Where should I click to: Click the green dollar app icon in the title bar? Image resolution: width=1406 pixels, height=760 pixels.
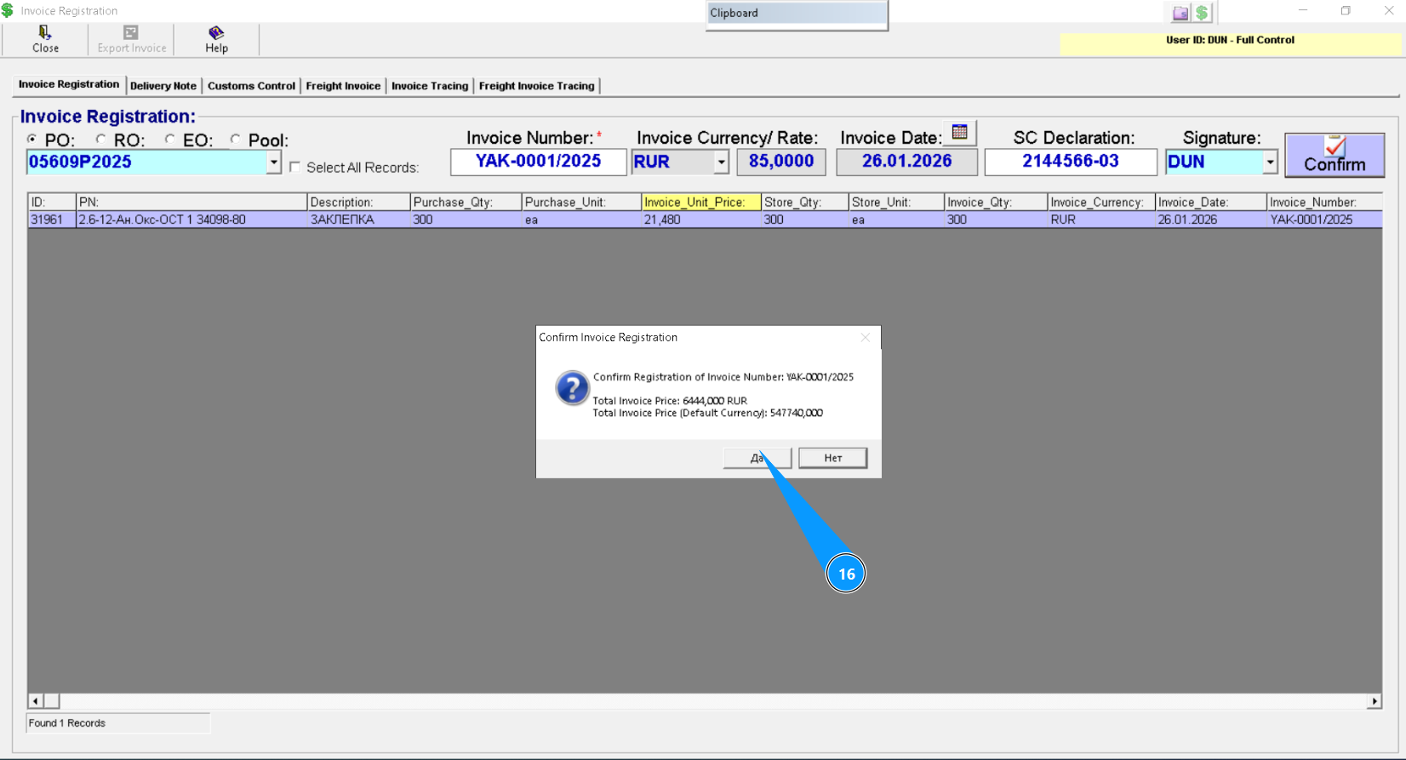click(x=8, y=10)
